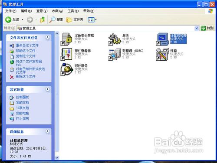Select the 数据源 (ODBC) label text

(x=133, y=51)
